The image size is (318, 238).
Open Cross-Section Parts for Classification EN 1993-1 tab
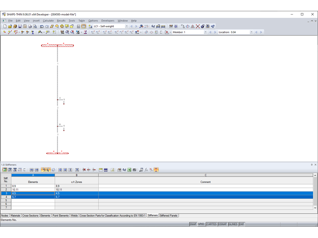point(113,215)
